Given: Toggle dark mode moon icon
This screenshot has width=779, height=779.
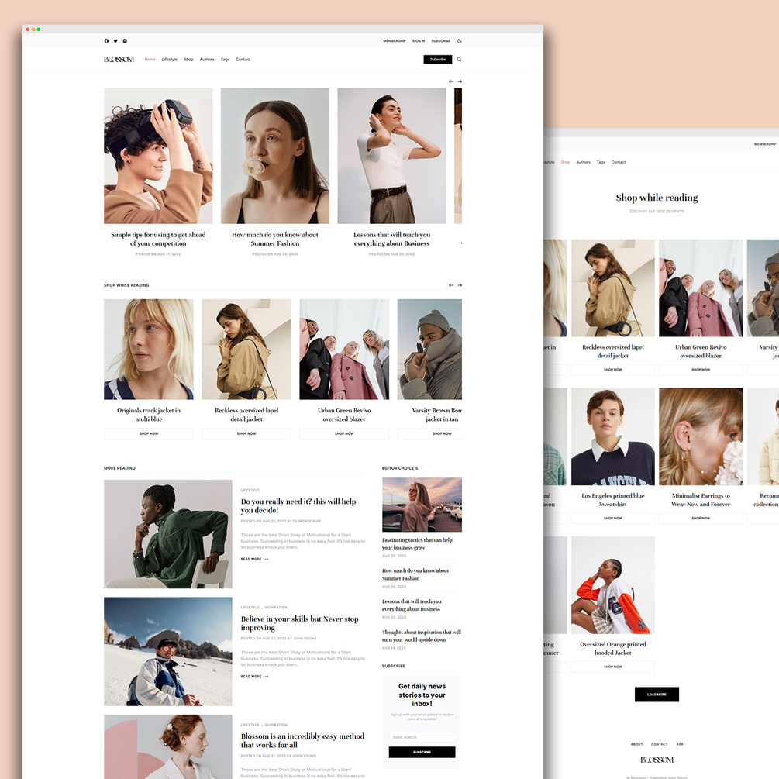Looking at the screenshot, I should click(x=459, y=41).
